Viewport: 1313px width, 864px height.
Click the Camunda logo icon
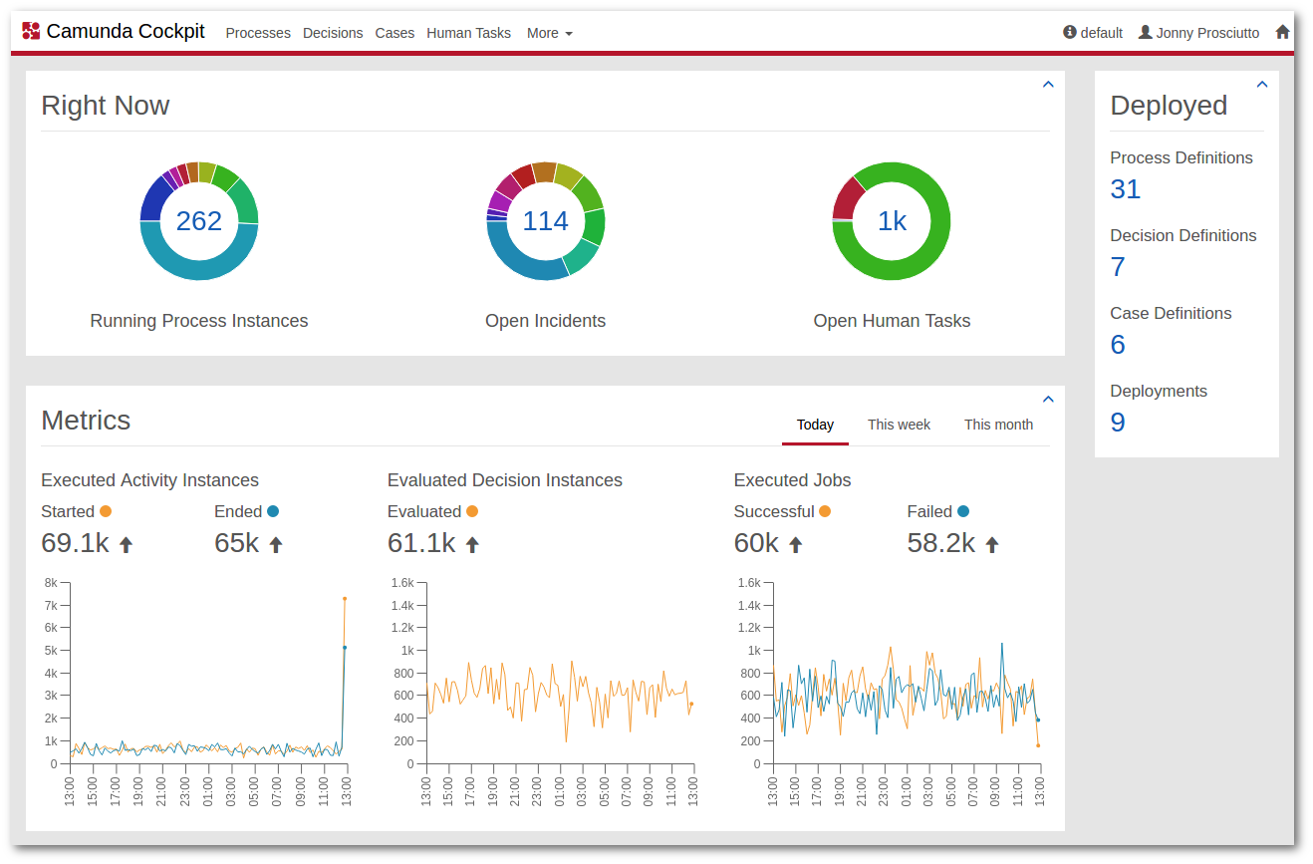tap(31, 32)
